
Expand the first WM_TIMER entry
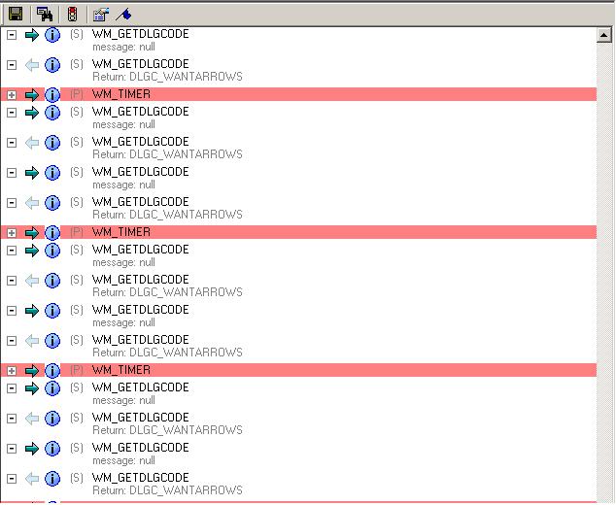click(12, 95)
